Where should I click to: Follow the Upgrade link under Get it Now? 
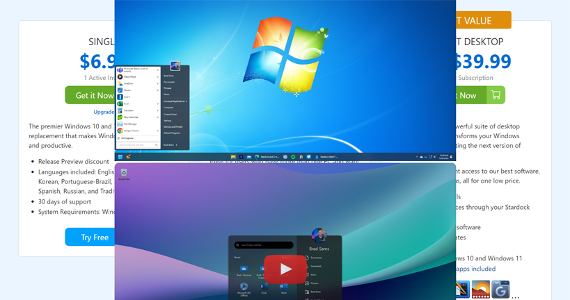(x=104, y=112)
